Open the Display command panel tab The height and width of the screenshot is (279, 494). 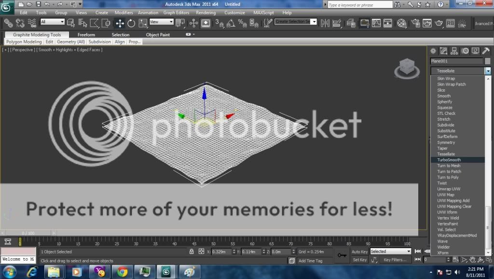475,51
